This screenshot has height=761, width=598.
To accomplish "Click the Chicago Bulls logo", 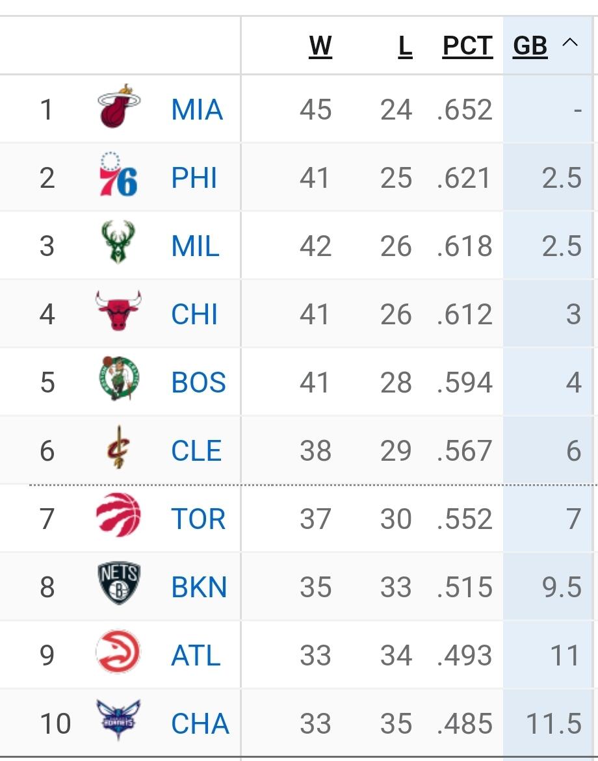I will pyautogui.click(x=118, y=311).
